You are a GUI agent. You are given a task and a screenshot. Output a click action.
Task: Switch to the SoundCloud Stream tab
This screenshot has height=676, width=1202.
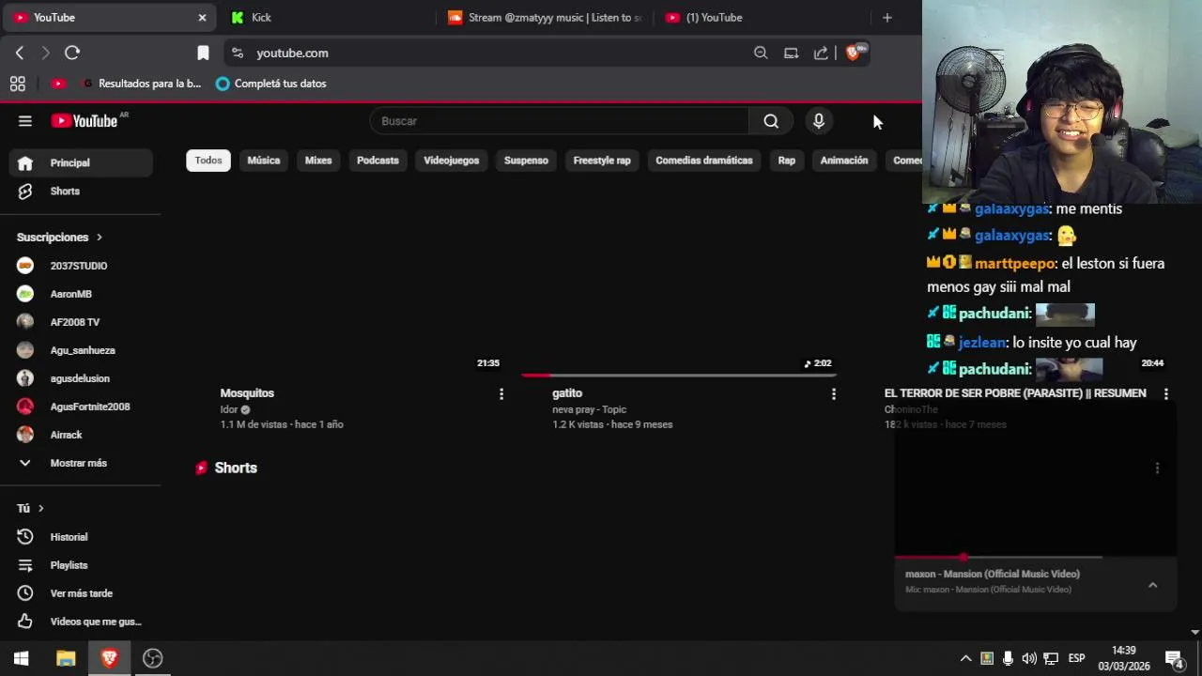click(x=545, y=18)
